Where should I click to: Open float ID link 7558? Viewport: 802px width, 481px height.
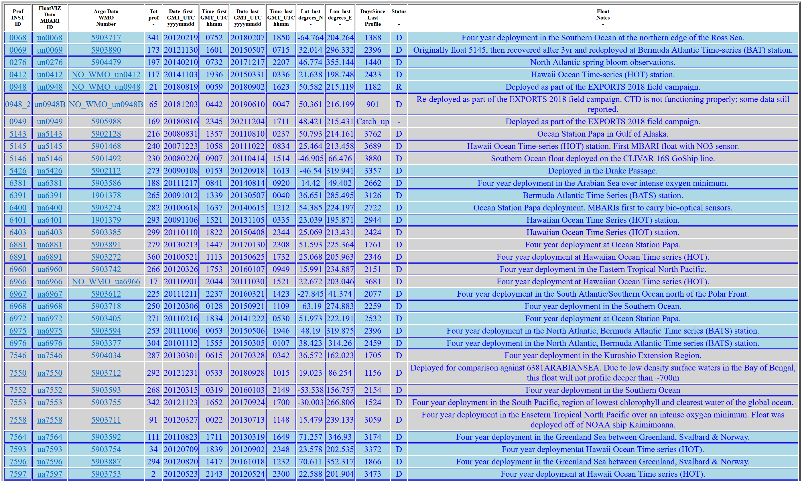(x=18, y=420)
